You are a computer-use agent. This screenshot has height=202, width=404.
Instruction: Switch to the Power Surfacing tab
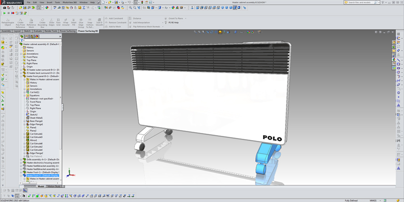[68, 31]
